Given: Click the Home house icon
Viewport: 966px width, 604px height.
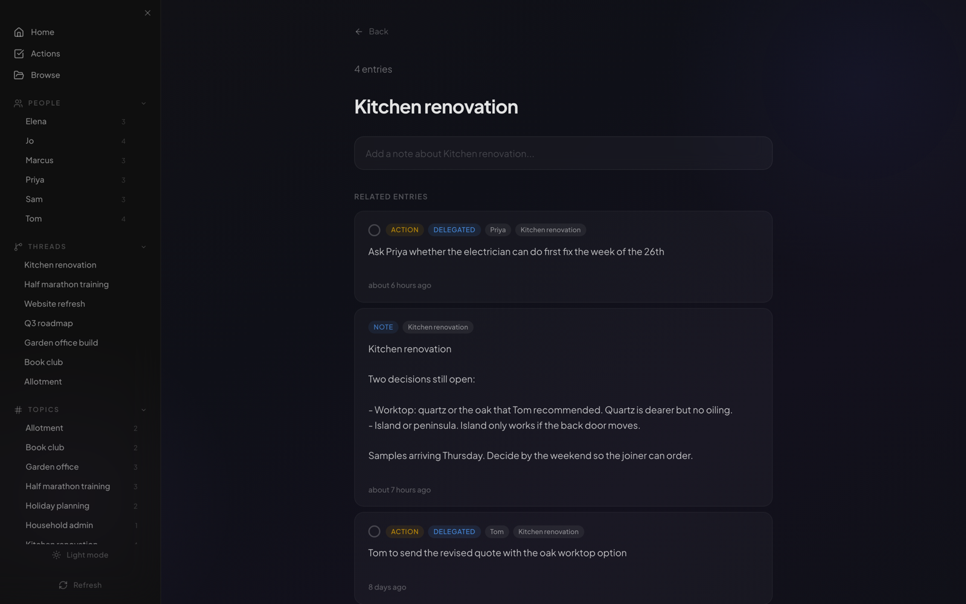Looking at the screenshot, I should [19, 32].
